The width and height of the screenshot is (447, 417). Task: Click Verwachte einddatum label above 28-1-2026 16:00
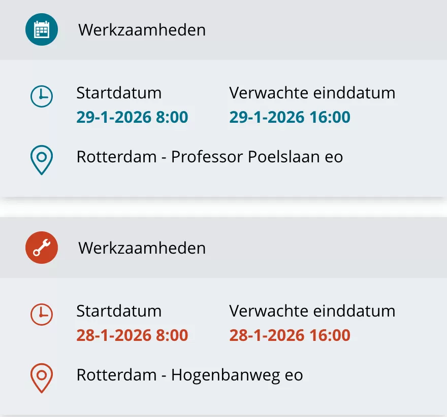point(312,311)
